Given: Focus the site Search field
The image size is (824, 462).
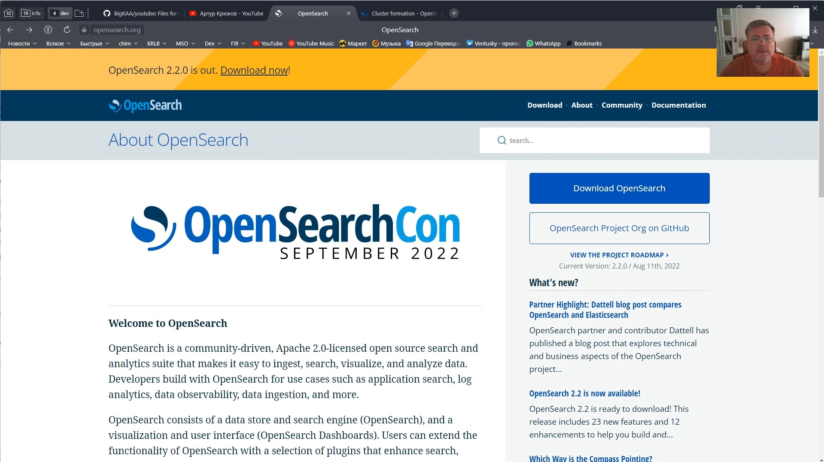Looking at the screenshot, I should click(x=594, y=140).
